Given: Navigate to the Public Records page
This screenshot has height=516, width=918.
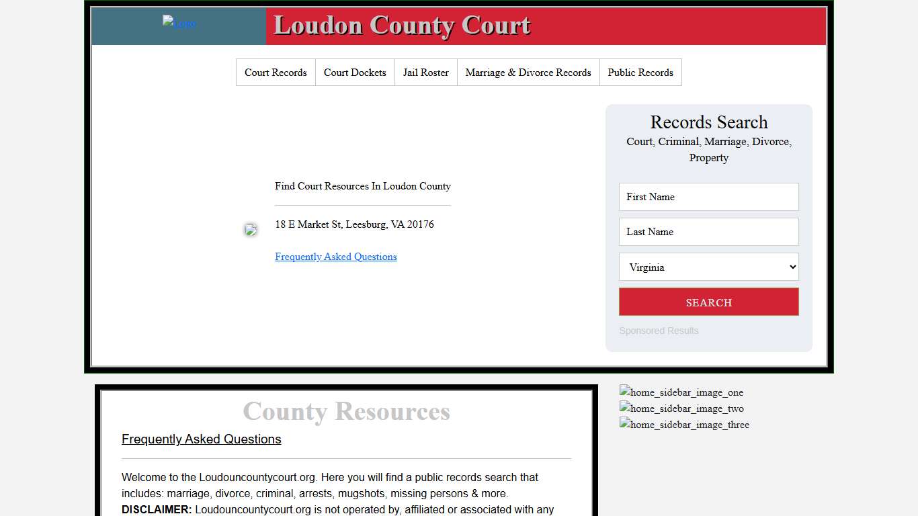Looking at the screenshot, I should tap(640, 72).
